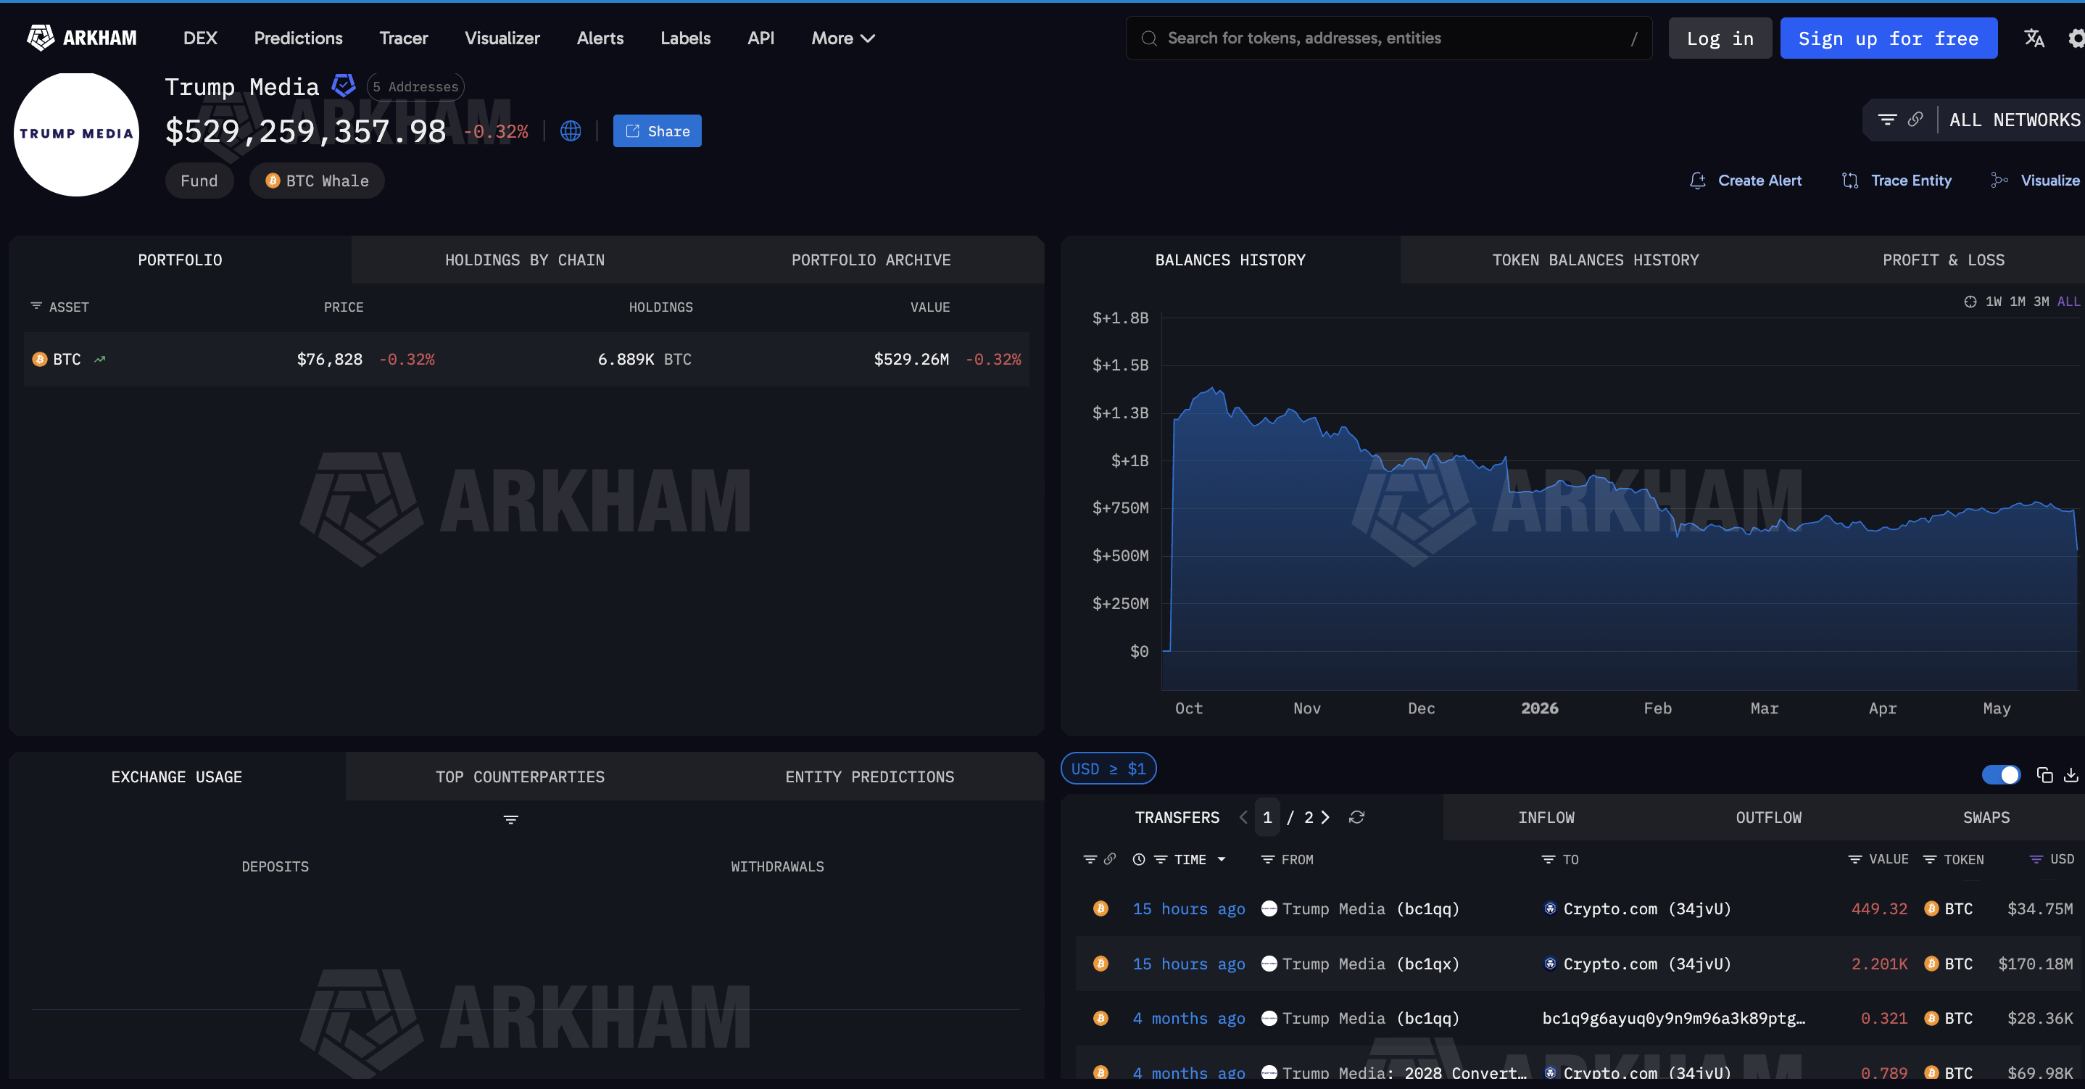
Task: Open settings gear in the top bar
Action: click(2076, 38)
